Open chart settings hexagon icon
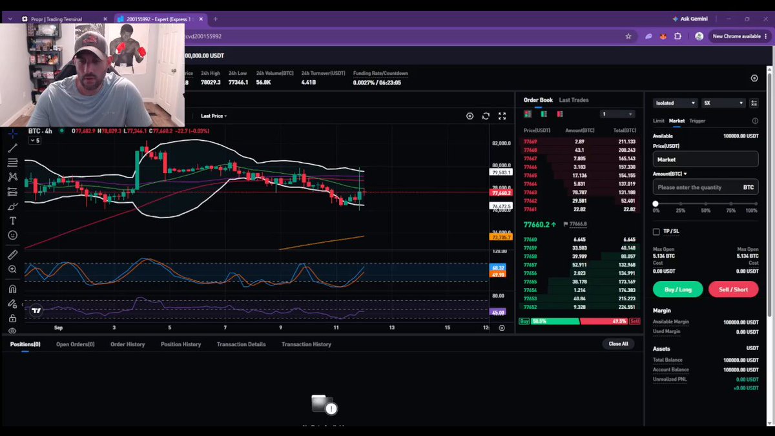 point(470,116)
